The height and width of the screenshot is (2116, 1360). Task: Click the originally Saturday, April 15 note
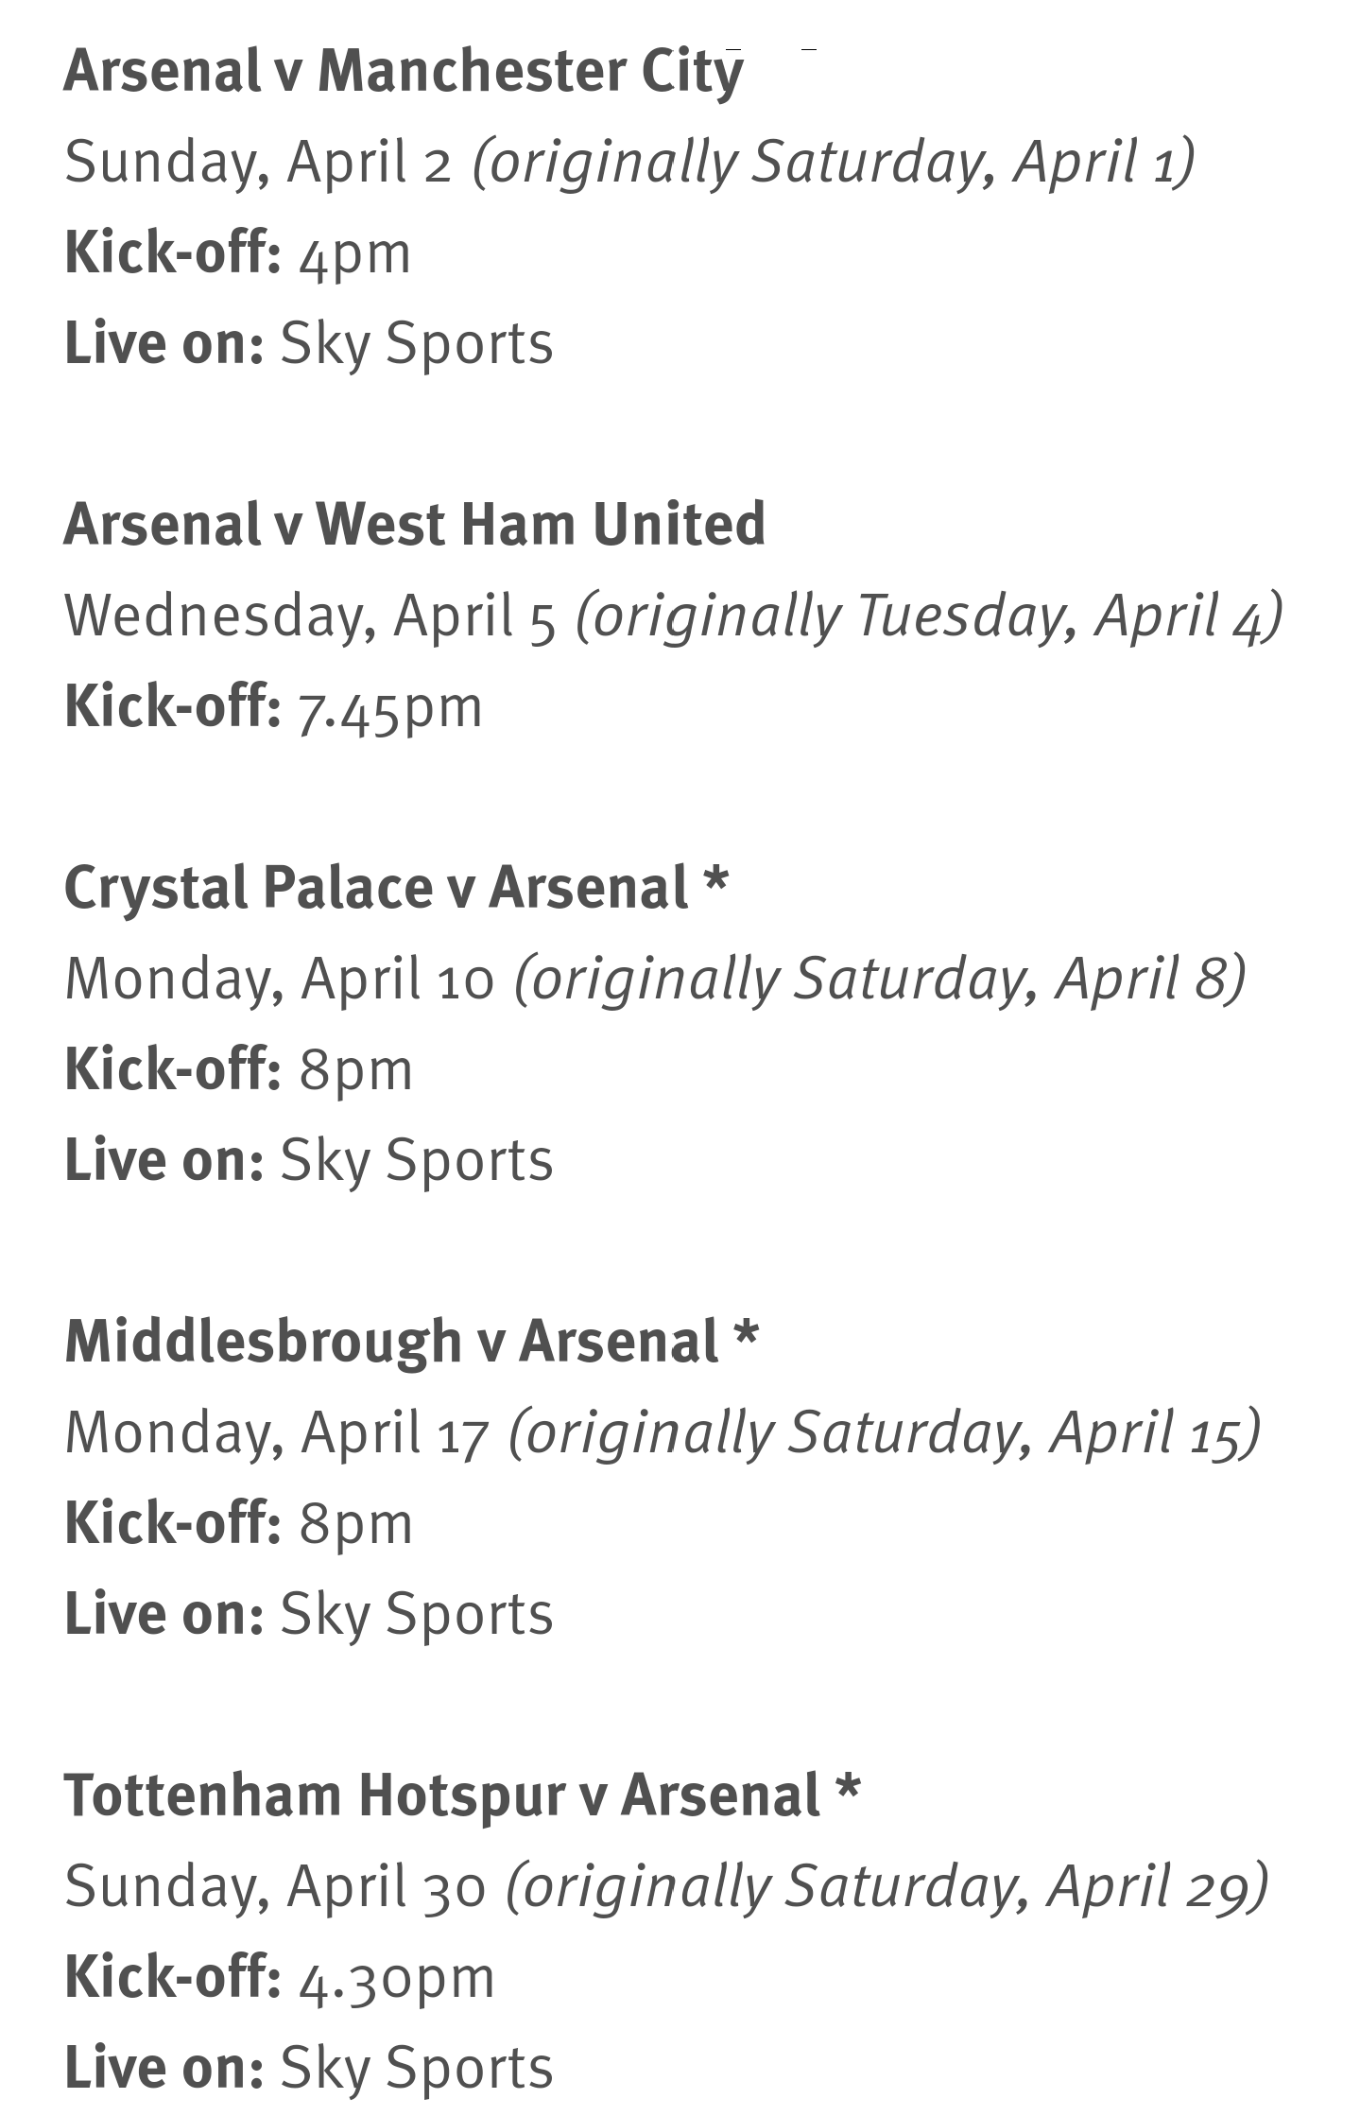click(885, 1432)
